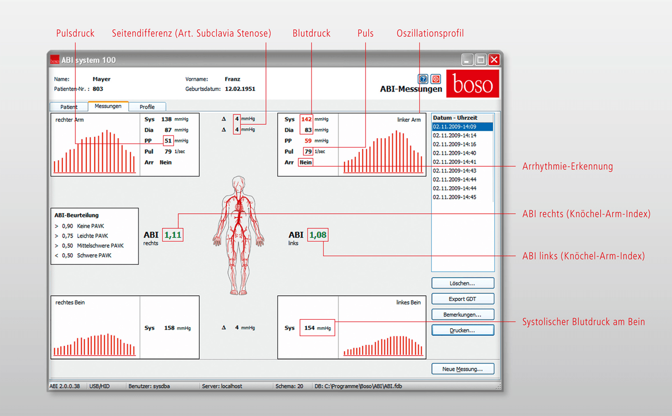
Task: Select measurement 02.11.2009-14:16 in list
Action: [x=455, y=144]
